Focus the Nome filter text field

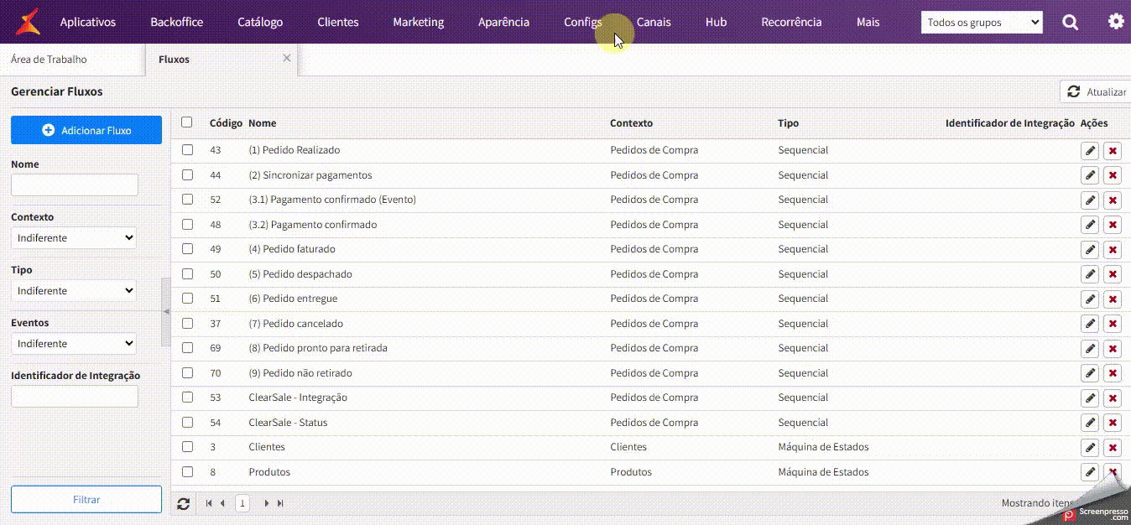point(74,185)
